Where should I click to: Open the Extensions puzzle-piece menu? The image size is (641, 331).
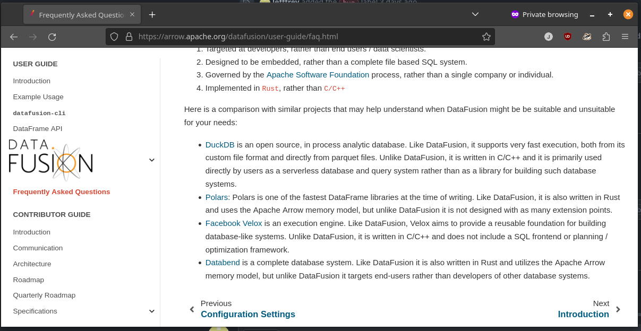pyautogui.click(x=606, y=37)
